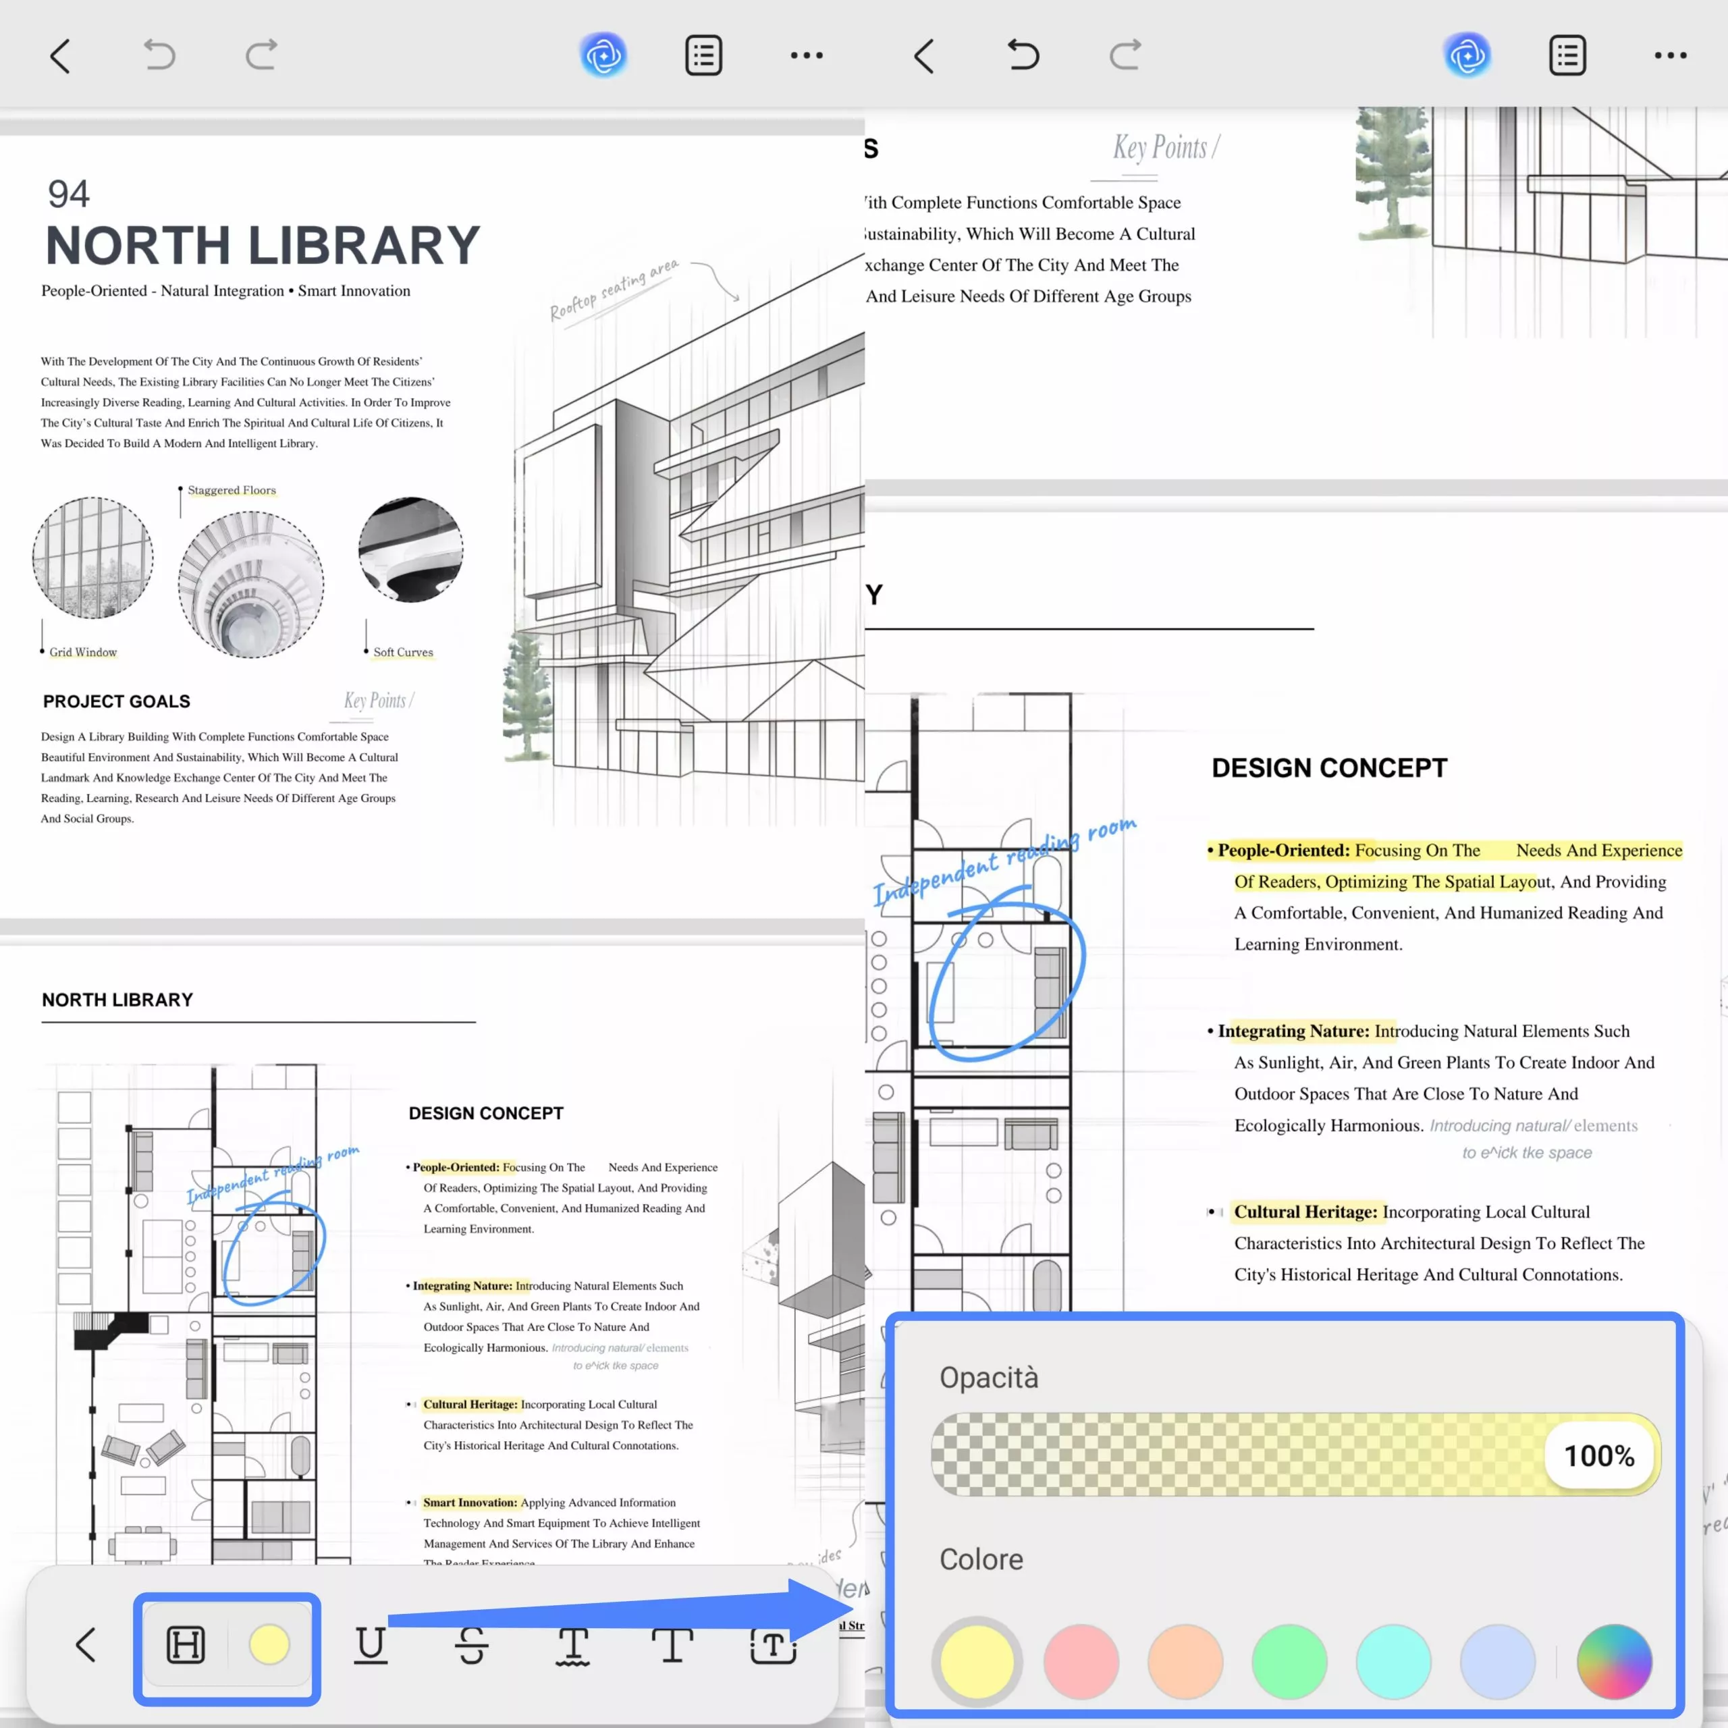Select the Highlight tool icon
This screenshot has width=1728, height=1728.
[186, 1645]
